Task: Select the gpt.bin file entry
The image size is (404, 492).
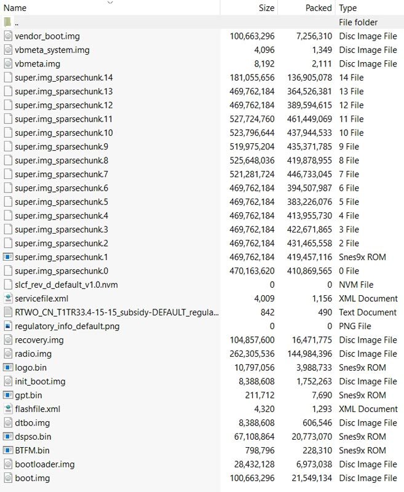Action: pyautogui.click(x=28, y=395)
